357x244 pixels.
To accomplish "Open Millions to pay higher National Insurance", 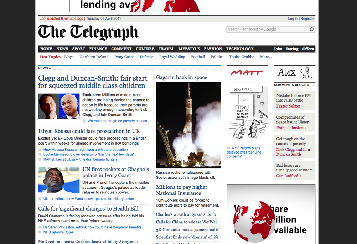I will pyautogui.click(x=182, y=190).
